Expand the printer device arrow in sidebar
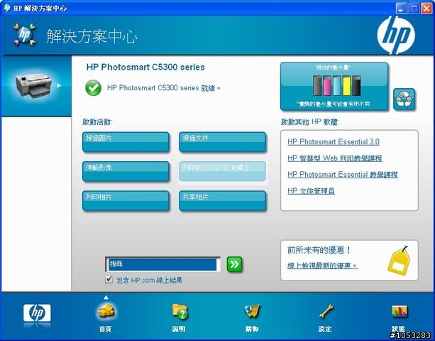This screenshot has width=435, height=341. click(59, 85)
